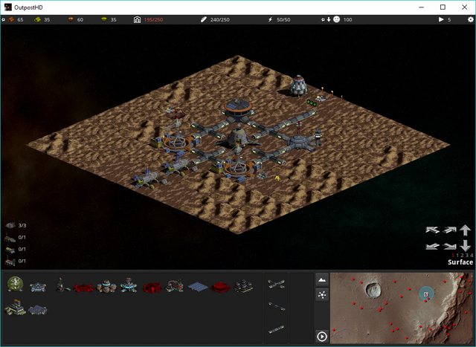Select the yellow robot unit on the map

277,178
